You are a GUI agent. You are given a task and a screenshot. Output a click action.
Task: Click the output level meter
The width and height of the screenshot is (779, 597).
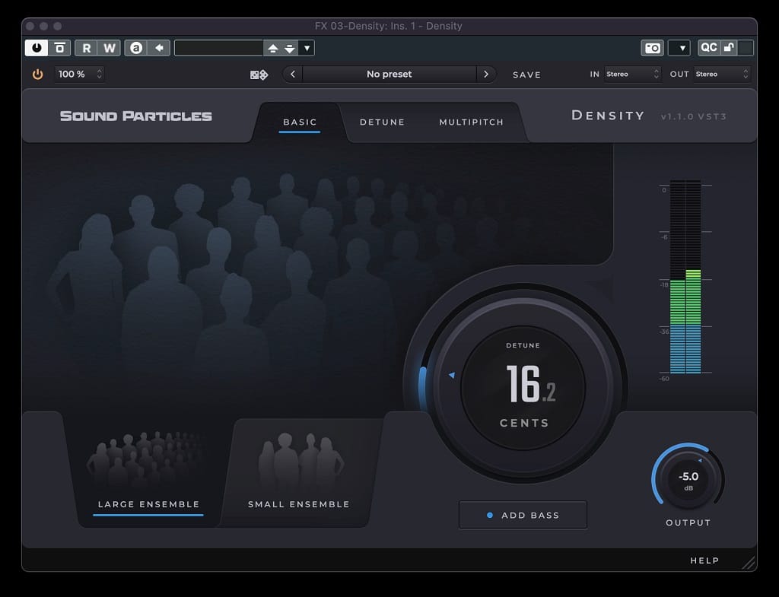click(685, 277)
